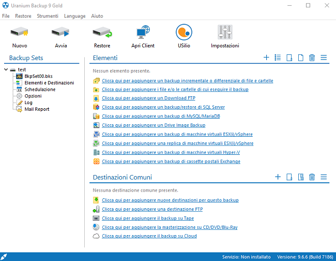Click the plus icon in Destinazioni Comuni header
The image size is (336, 261).
click(278, 177)
